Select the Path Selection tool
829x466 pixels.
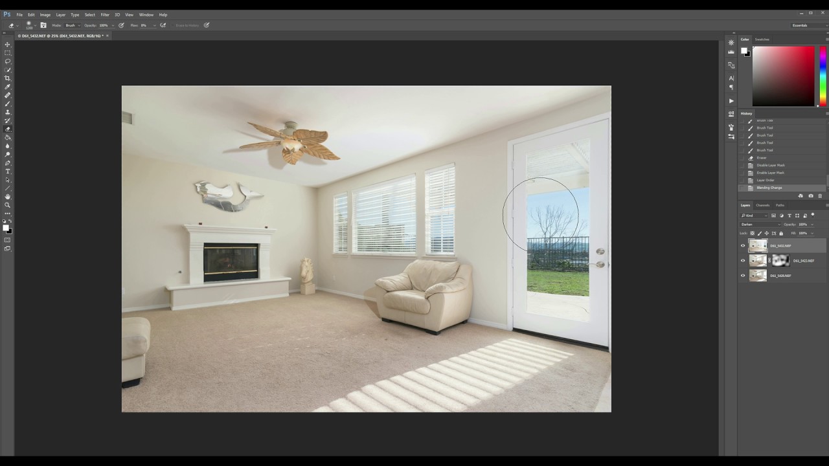pyautogui.click(x=7, y=180)
